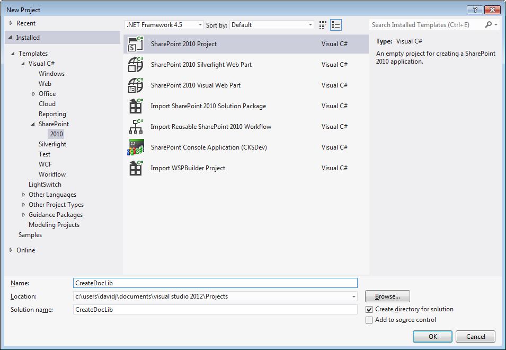Screen dimensions: 506x350
Task: Select the Test template category
Action: coord(45,154)
